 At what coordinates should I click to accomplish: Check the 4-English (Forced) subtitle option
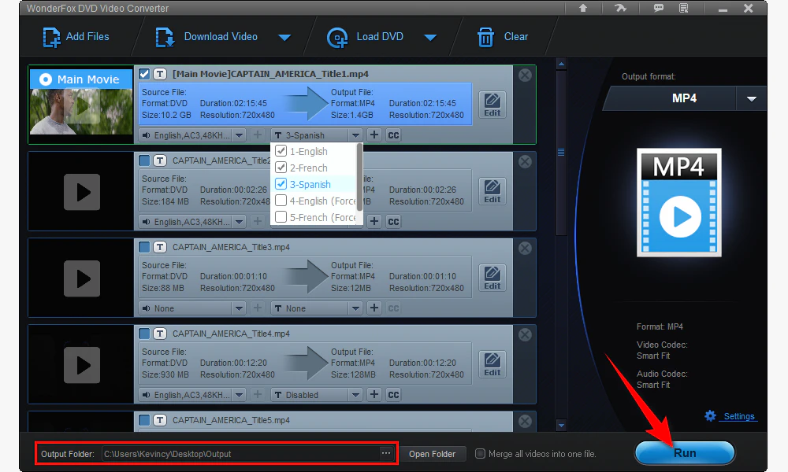(x=281, y=201)
